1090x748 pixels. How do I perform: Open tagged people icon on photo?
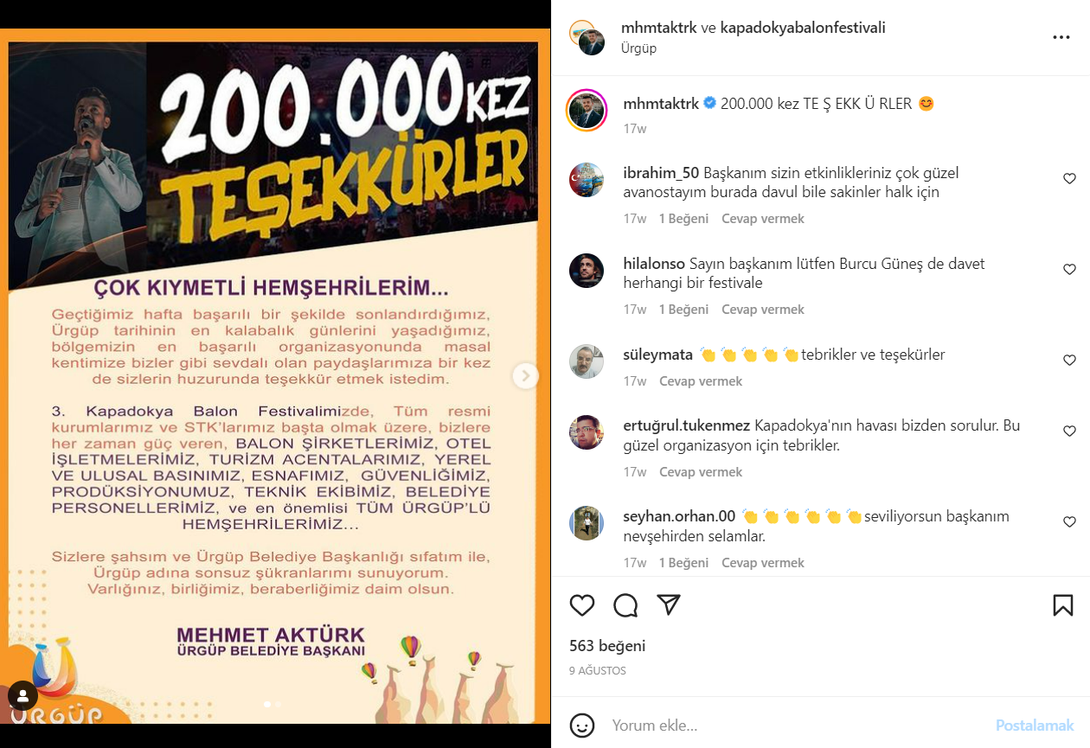(22, 695)
